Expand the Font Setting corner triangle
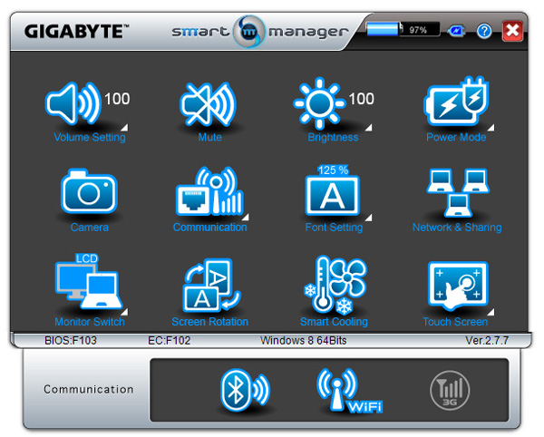544x437 pixels. click(369, 218)
